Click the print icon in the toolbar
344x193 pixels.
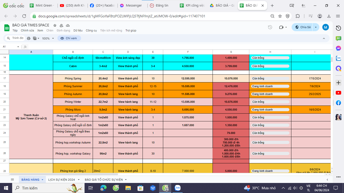click(29, 38)
